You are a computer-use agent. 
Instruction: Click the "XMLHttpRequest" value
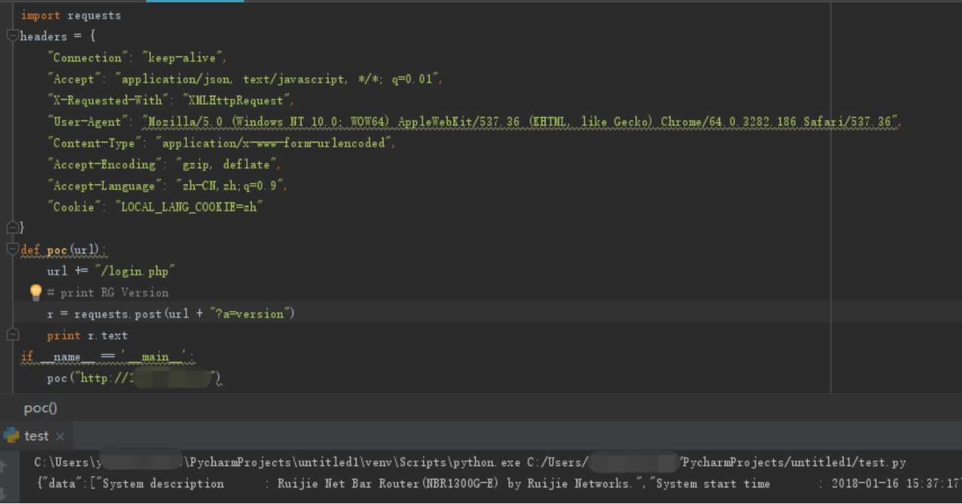pos(236,101)
